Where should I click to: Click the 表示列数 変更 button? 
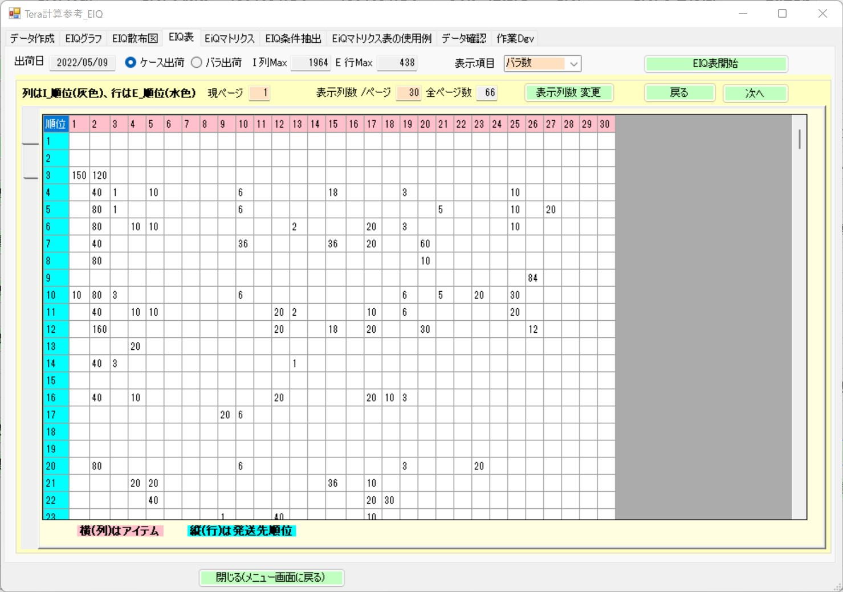pos(568,93)
